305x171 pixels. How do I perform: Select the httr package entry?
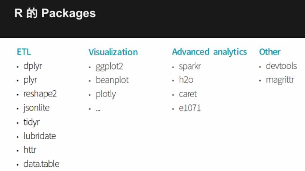30,150
